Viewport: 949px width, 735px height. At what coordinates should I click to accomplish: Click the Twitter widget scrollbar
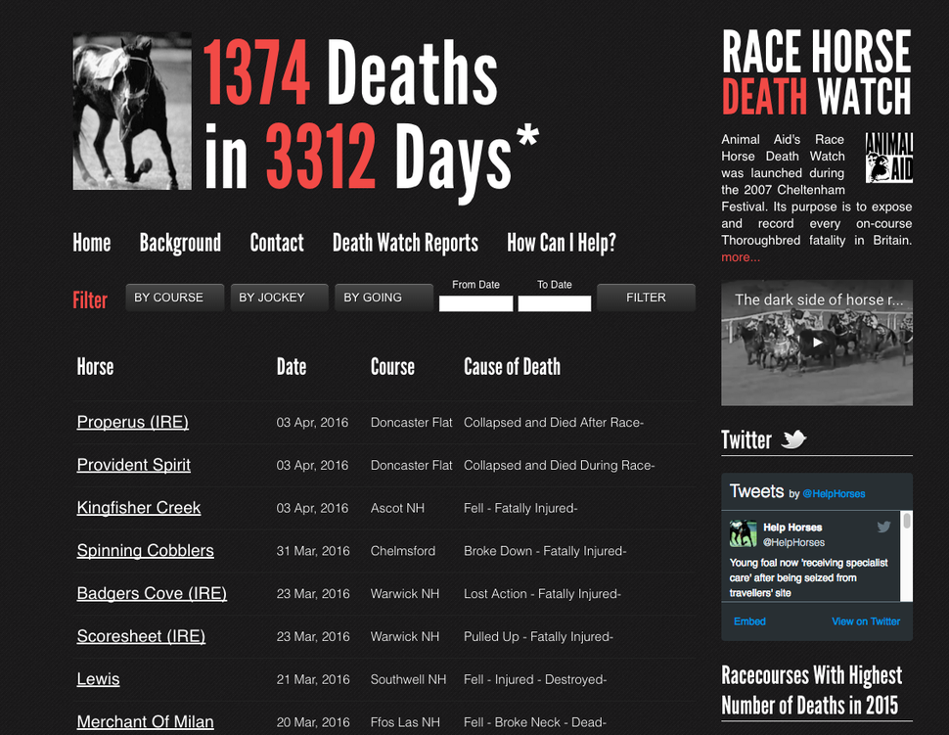tap(907, 521)
